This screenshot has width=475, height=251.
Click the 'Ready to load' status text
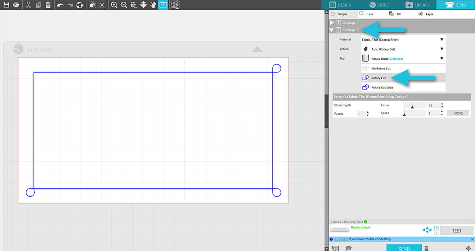pyautogui.click(x=361, y=227)
